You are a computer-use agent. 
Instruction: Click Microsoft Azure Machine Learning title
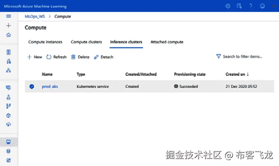pyautogui.click(x=35, y=6)
